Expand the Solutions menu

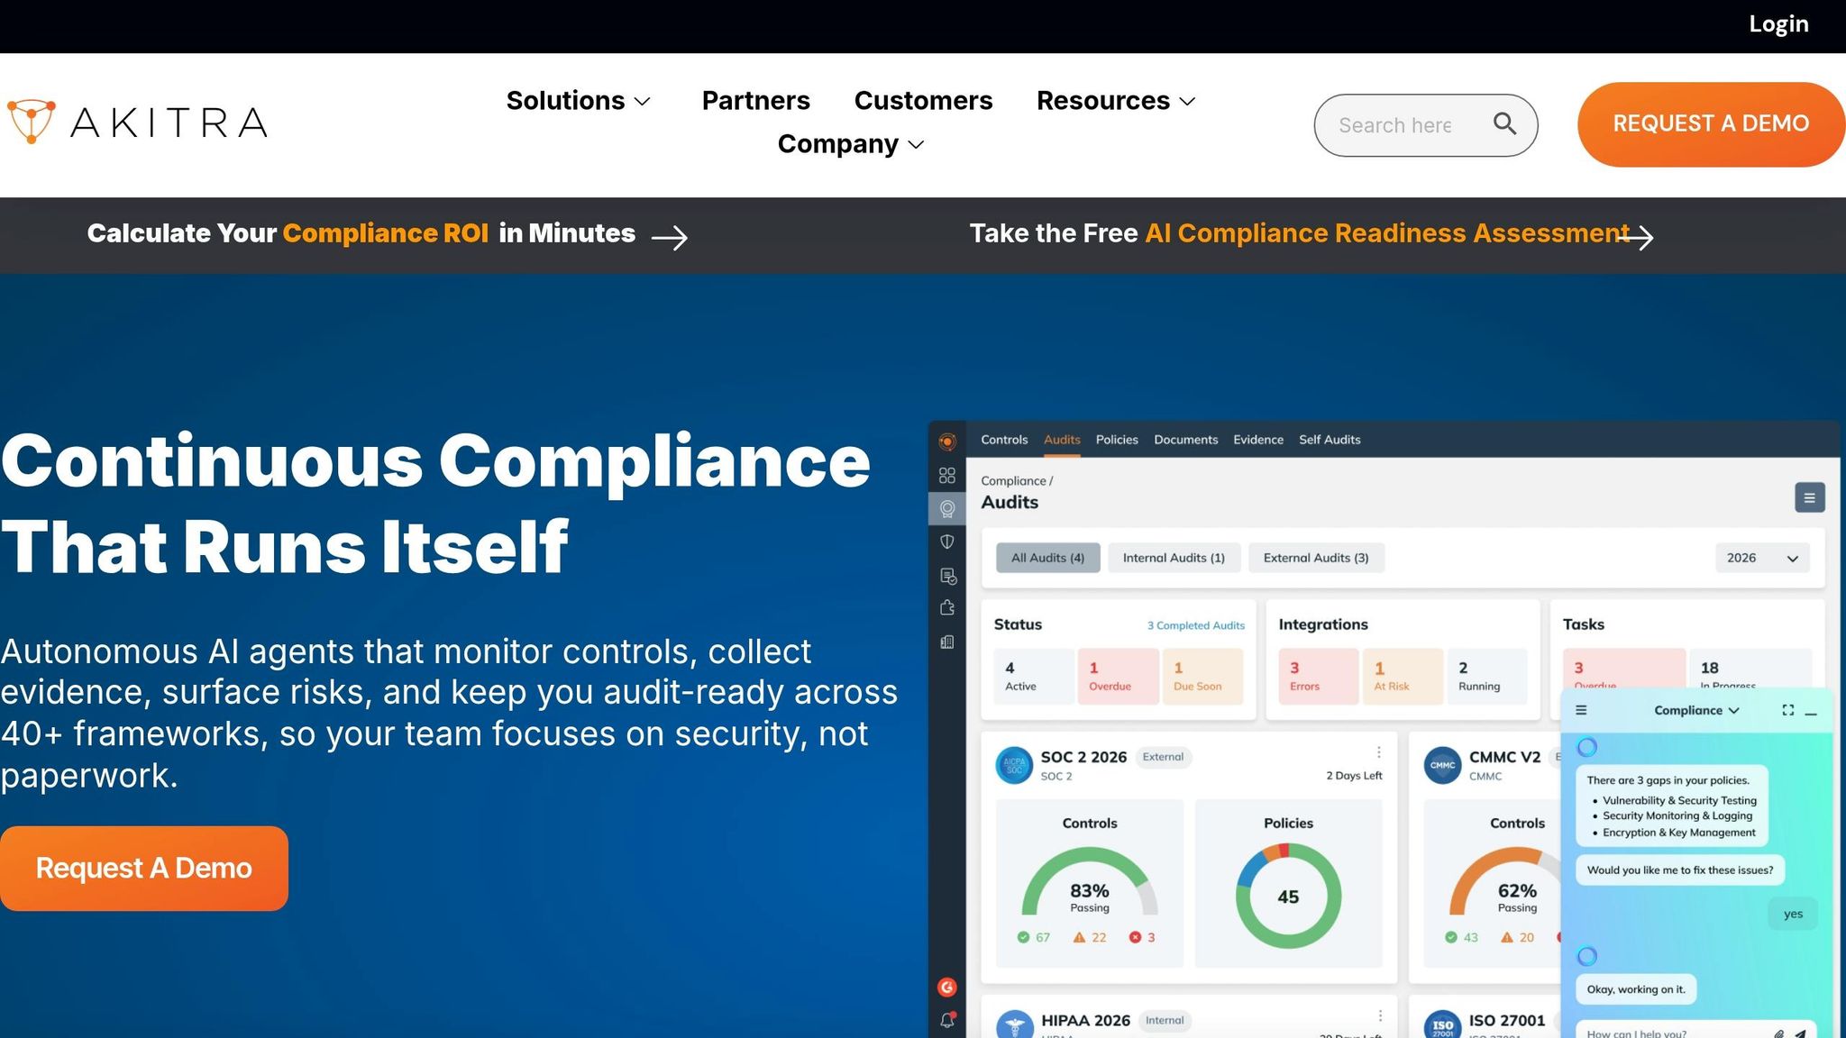point(578,101)
